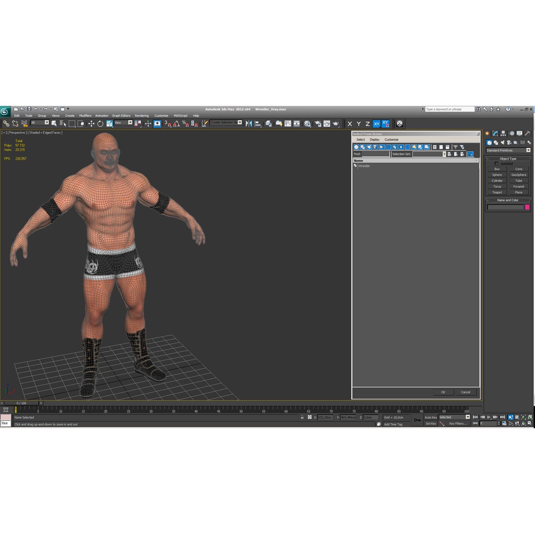Click OK in Select From Scene dialog
Image resolution: width=535 pixels, height=535 pixels.
tap(443, 392)
